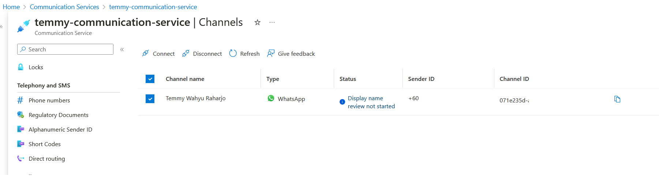Click the Regulatory Documents icon
Image resolution: width=659 pixels, height=180 pixels.
click(x=20, y=114)
